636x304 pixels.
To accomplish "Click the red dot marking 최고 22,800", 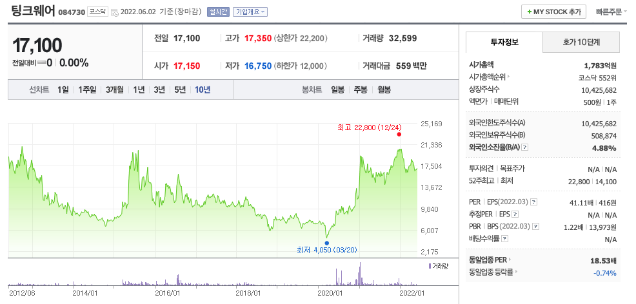I will [x=399, y=135].
